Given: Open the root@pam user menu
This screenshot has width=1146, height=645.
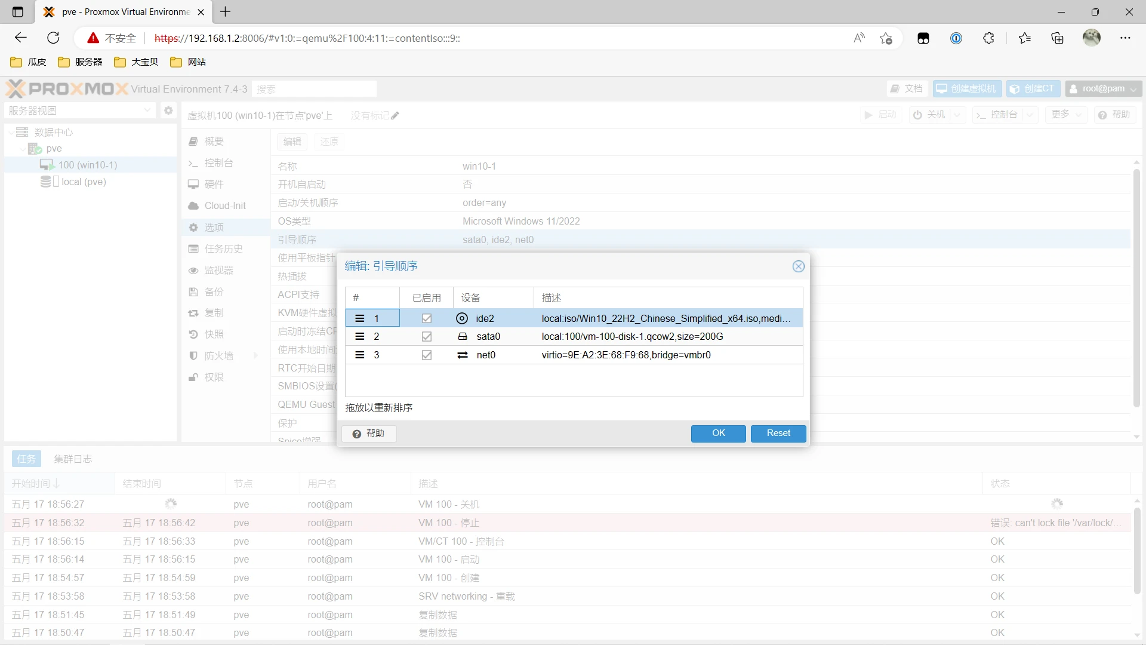Looking at the screenshot, I should coord(1104,88).
